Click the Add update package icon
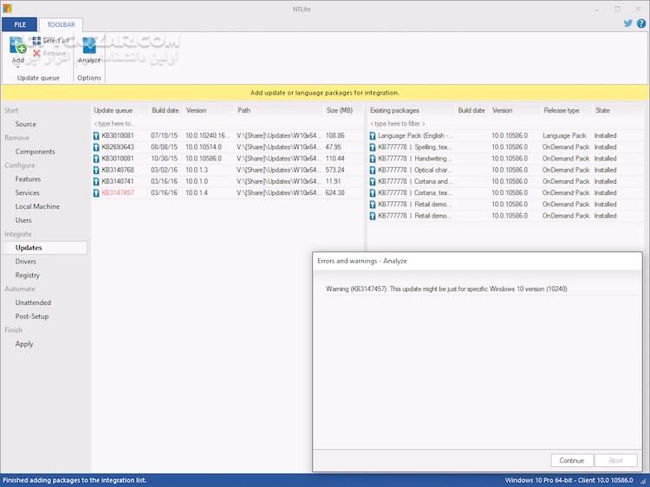Image resolution: width=650 pixels, height=487 pixels. pyautogui.click(x=17, y=46)
